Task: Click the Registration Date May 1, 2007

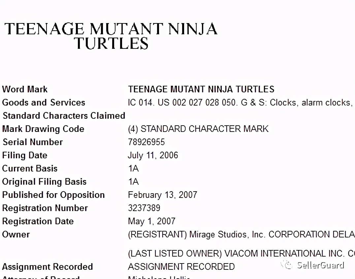Action: [x=152, y=221]
